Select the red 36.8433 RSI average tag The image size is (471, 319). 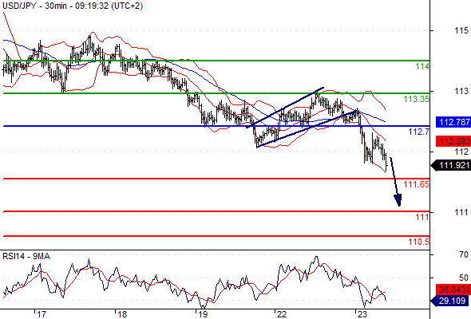coord(453,289)
